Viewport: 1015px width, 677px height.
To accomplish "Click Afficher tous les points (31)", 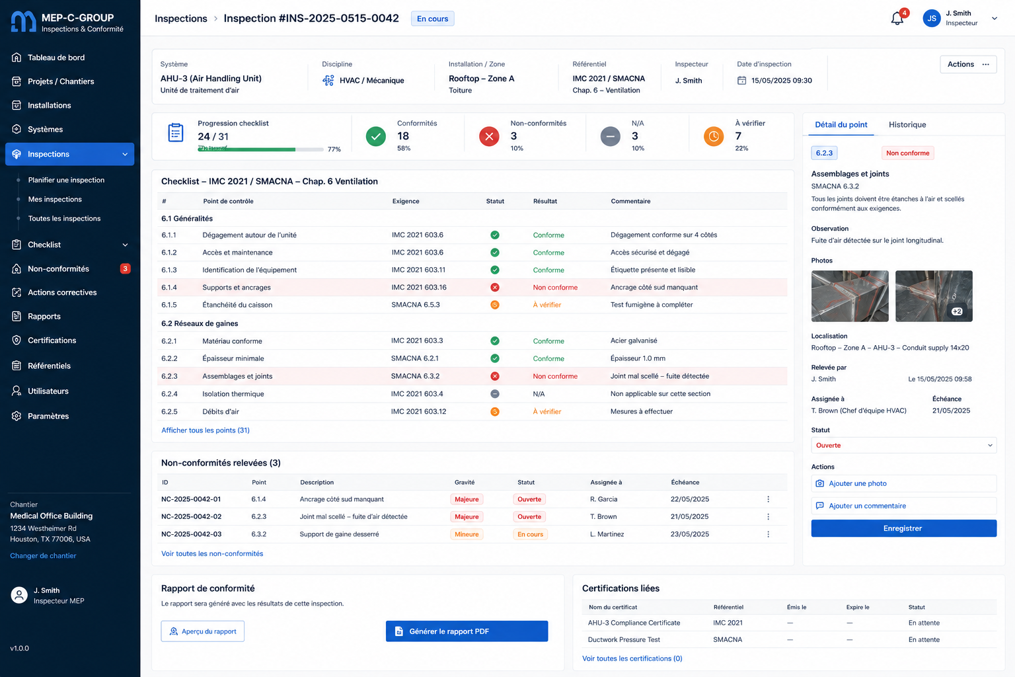I will tap(206, 430).
